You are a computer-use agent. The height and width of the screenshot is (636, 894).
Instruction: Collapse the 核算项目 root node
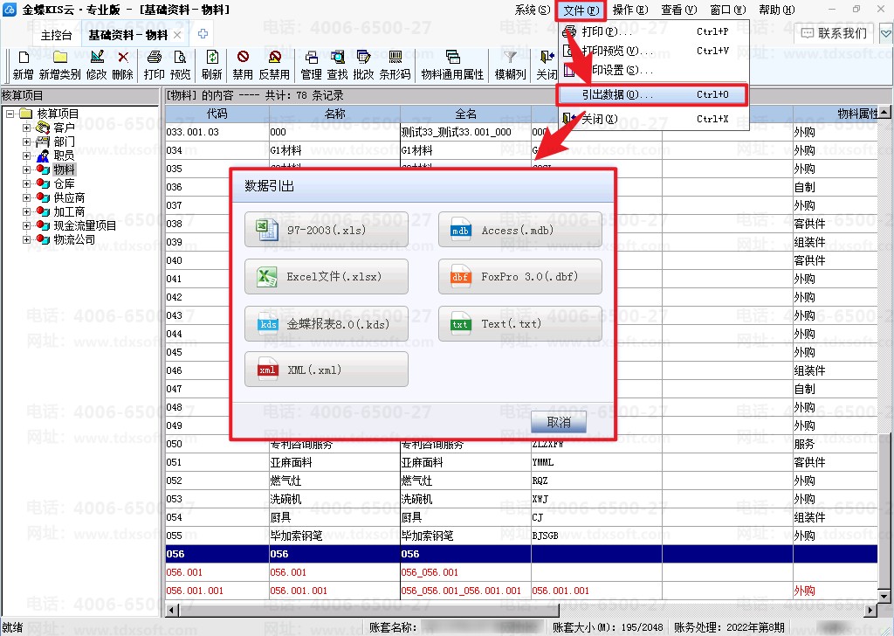point(10,114)
